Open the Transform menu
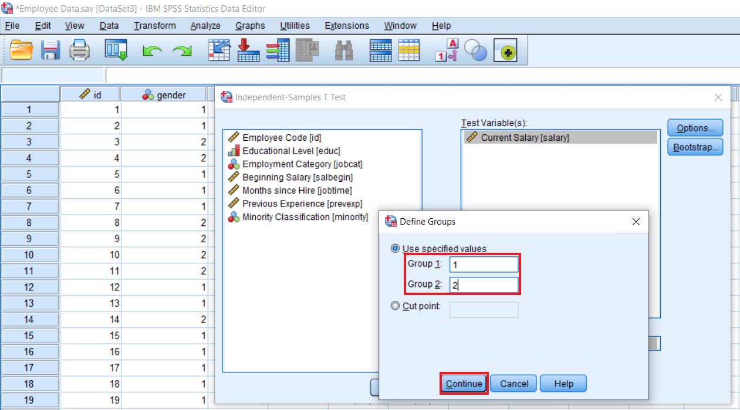This screenshot has width=740, height=410. tap(155, 26)
